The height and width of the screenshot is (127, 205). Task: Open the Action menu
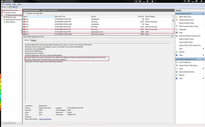8,4
